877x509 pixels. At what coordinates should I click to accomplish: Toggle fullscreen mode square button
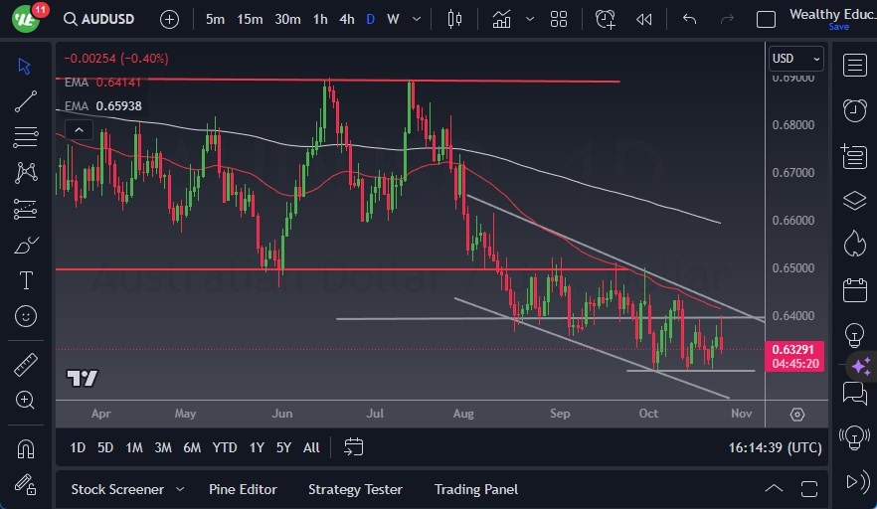(766, 19)
